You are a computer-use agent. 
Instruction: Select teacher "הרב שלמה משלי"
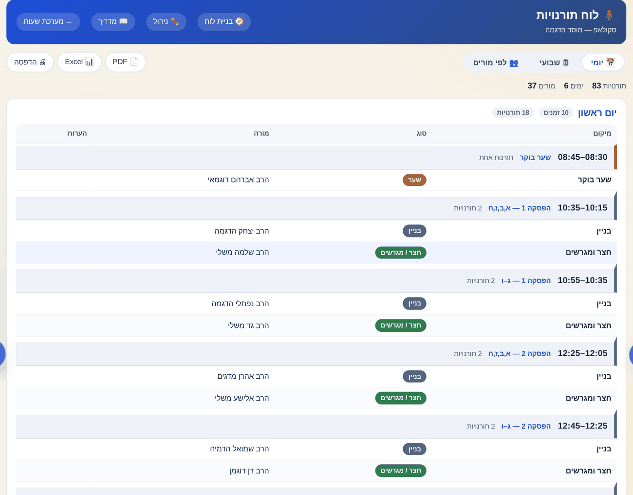point(242,252)
